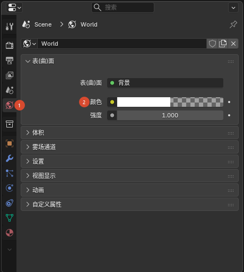The height and width of the screenshot is (272, 244).
Task: Toggle the fake user shield icon
Action: (212, 44)
